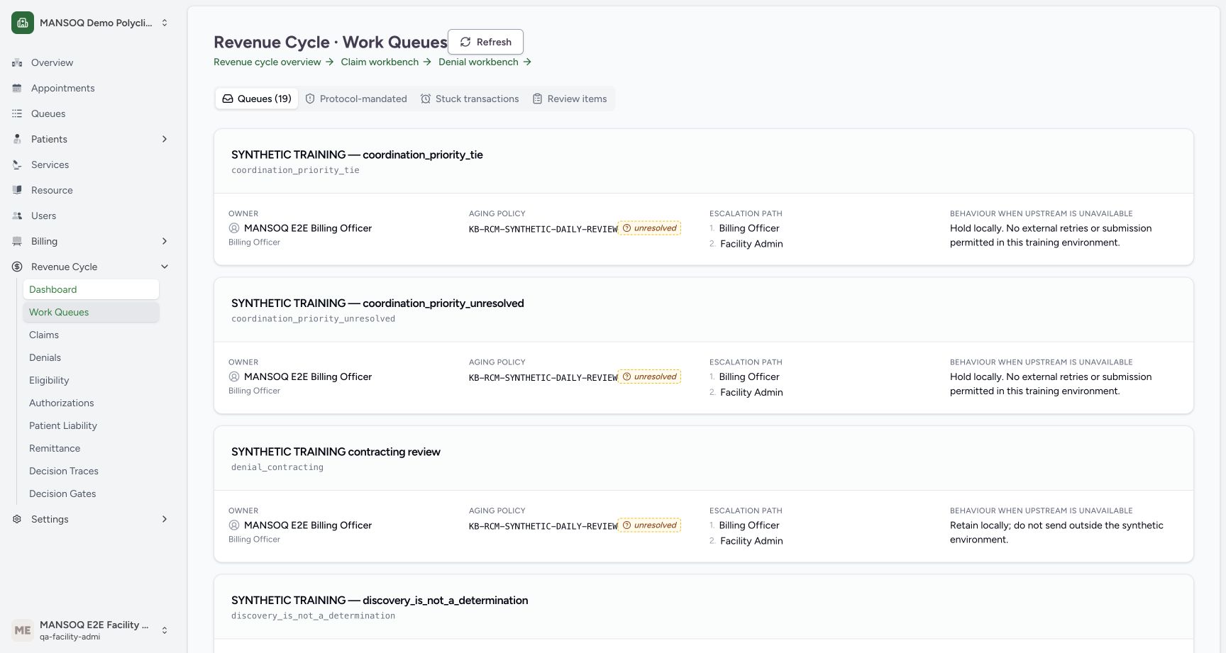Click the Services sidebar icon
Viewport: 1226px width, 653px height.
[x=17, y=164]
